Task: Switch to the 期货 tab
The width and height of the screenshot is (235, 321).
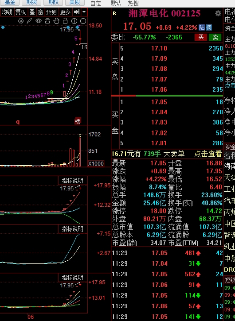Action: 31,3
